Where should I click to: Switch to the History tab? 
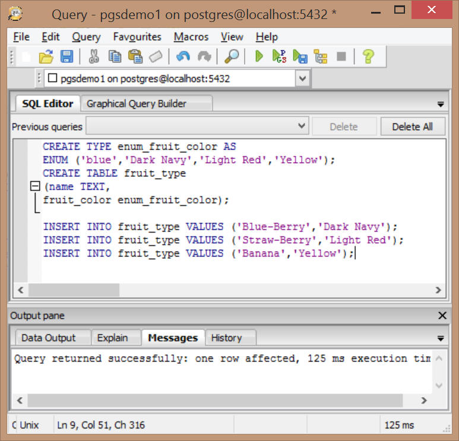(x=230, y=338)
